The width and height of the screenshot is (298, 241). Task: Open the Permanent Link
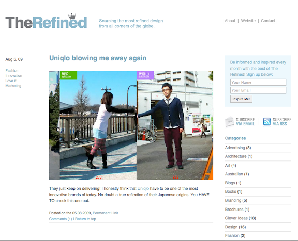tap(106, 213)
